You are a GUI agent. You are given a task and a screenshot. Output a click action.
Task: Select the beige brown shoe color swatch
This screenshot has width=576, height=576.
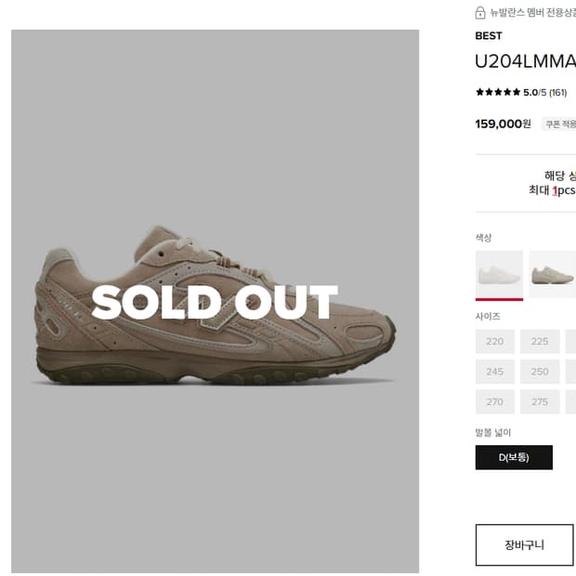[553, 274]
